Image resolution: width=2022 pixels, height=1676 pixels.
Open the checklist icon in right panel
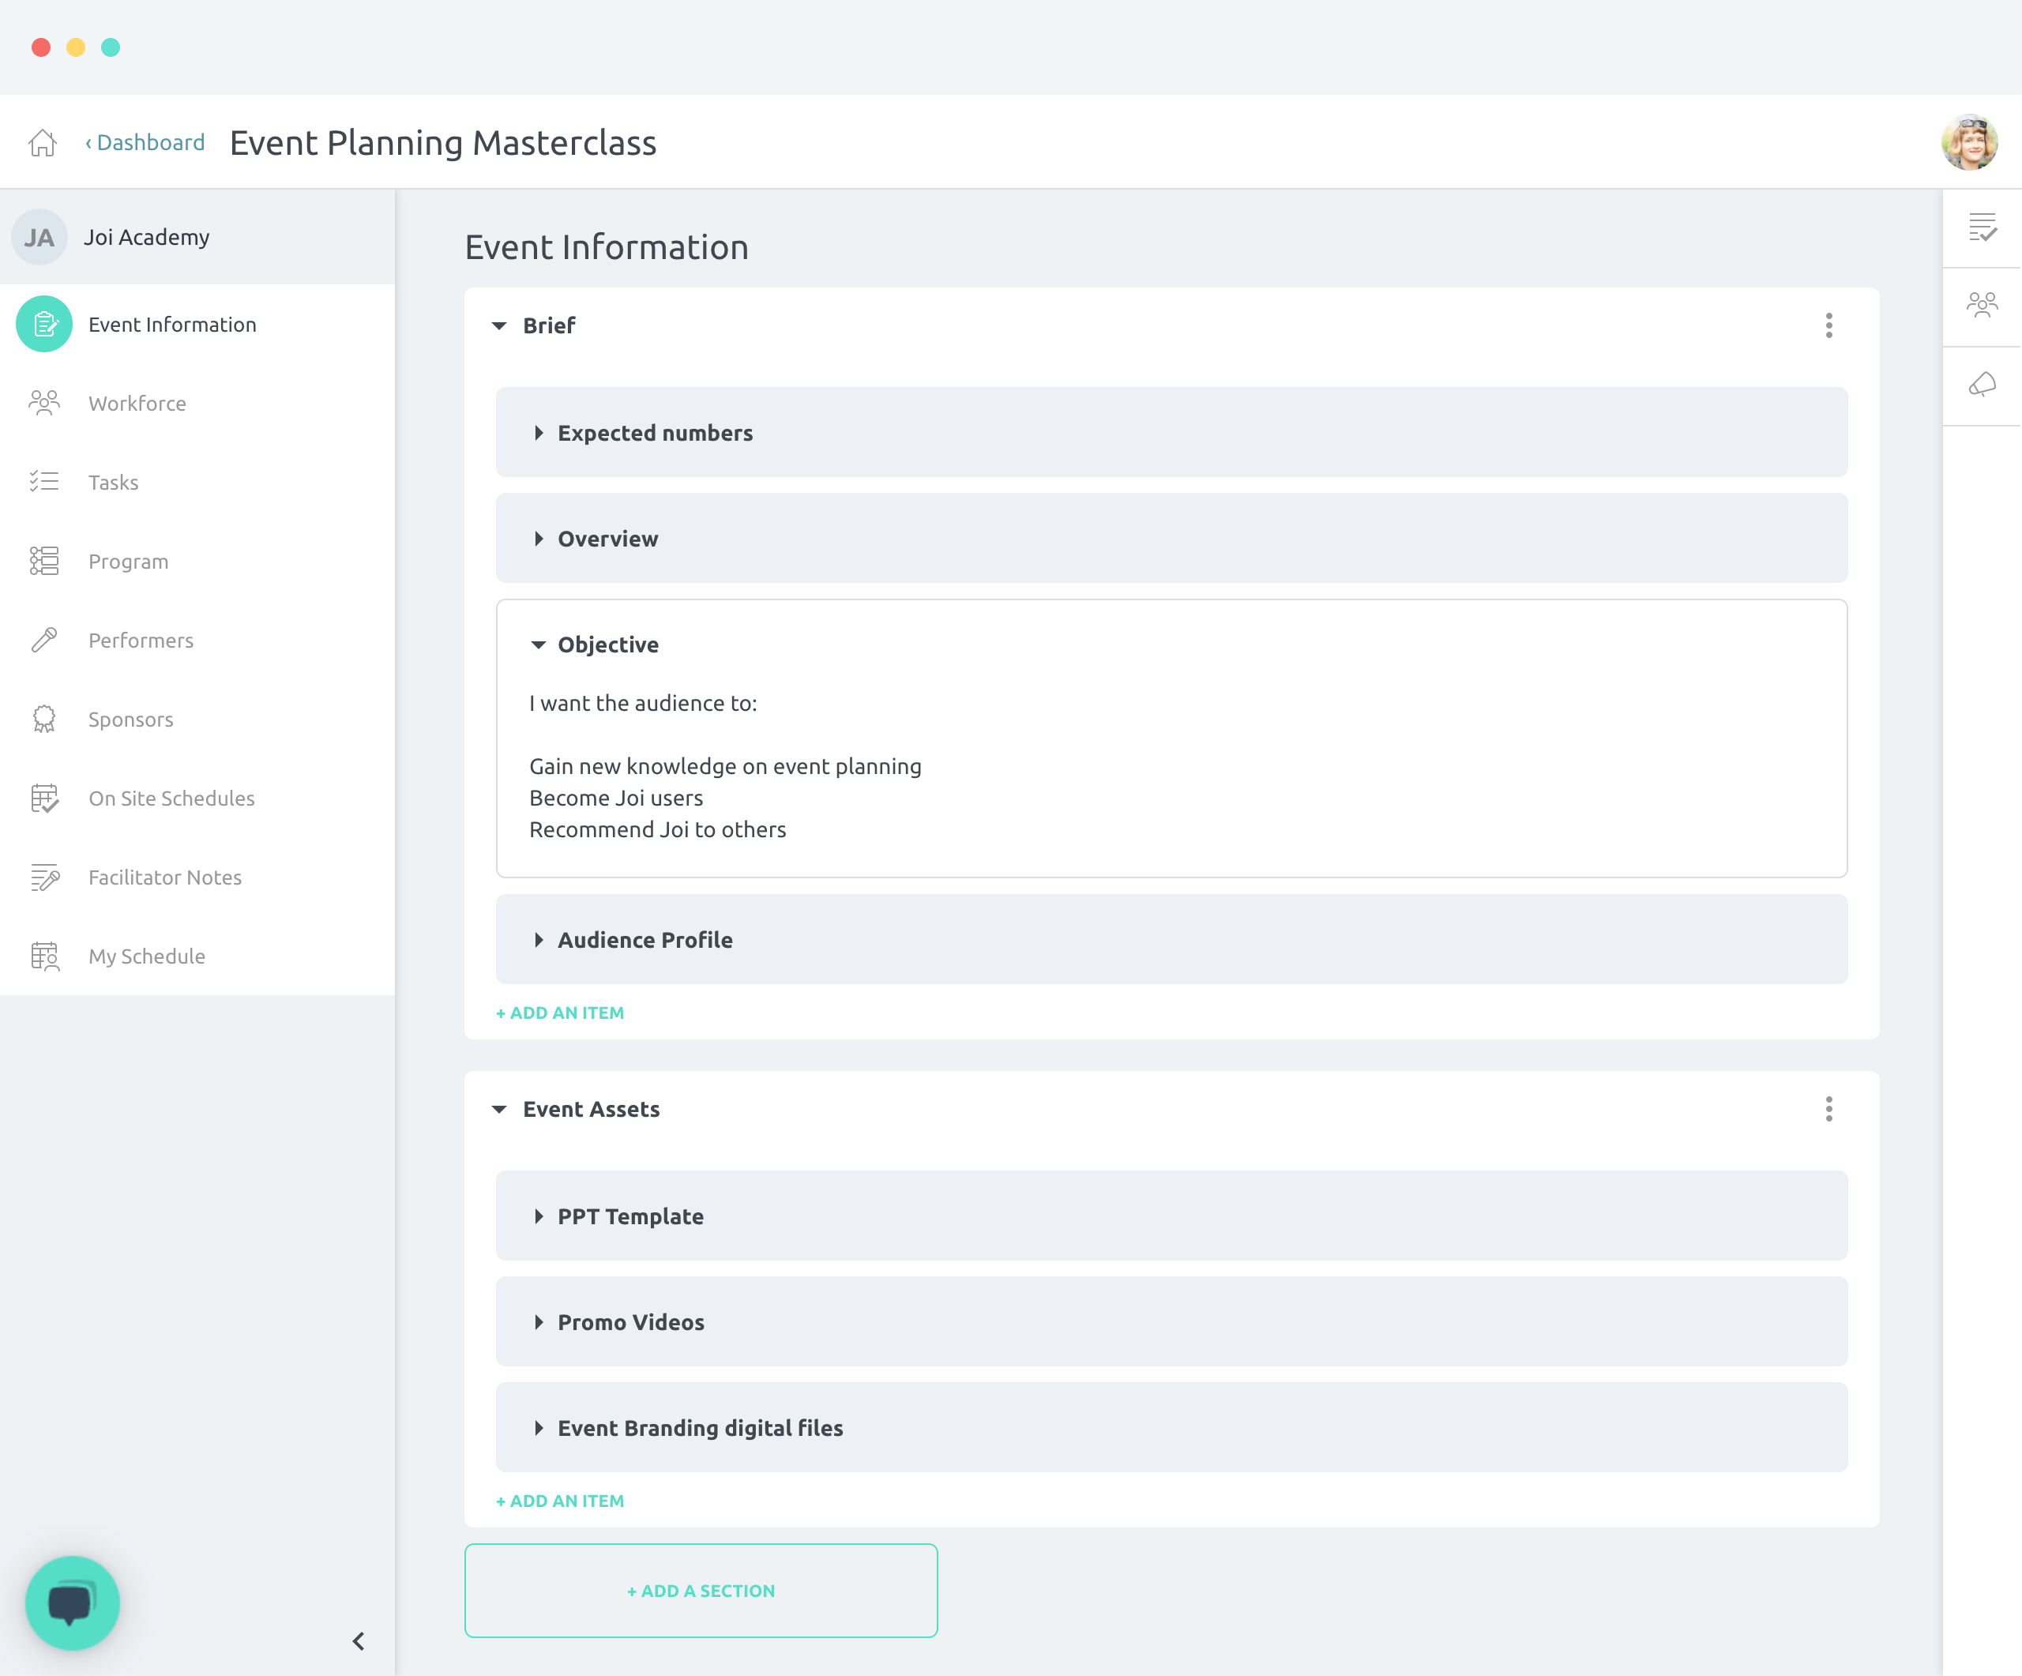click(1982, 227)
